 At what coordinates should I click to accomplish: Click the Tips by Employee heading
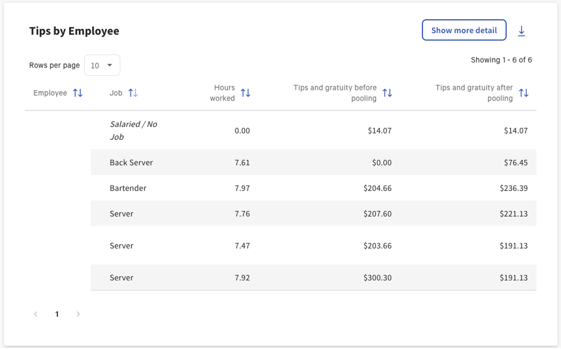[x=74, y=31]
